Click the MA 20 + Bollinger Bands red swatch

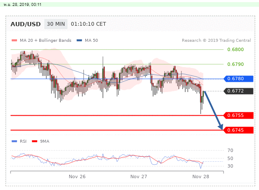coord(14,41)
